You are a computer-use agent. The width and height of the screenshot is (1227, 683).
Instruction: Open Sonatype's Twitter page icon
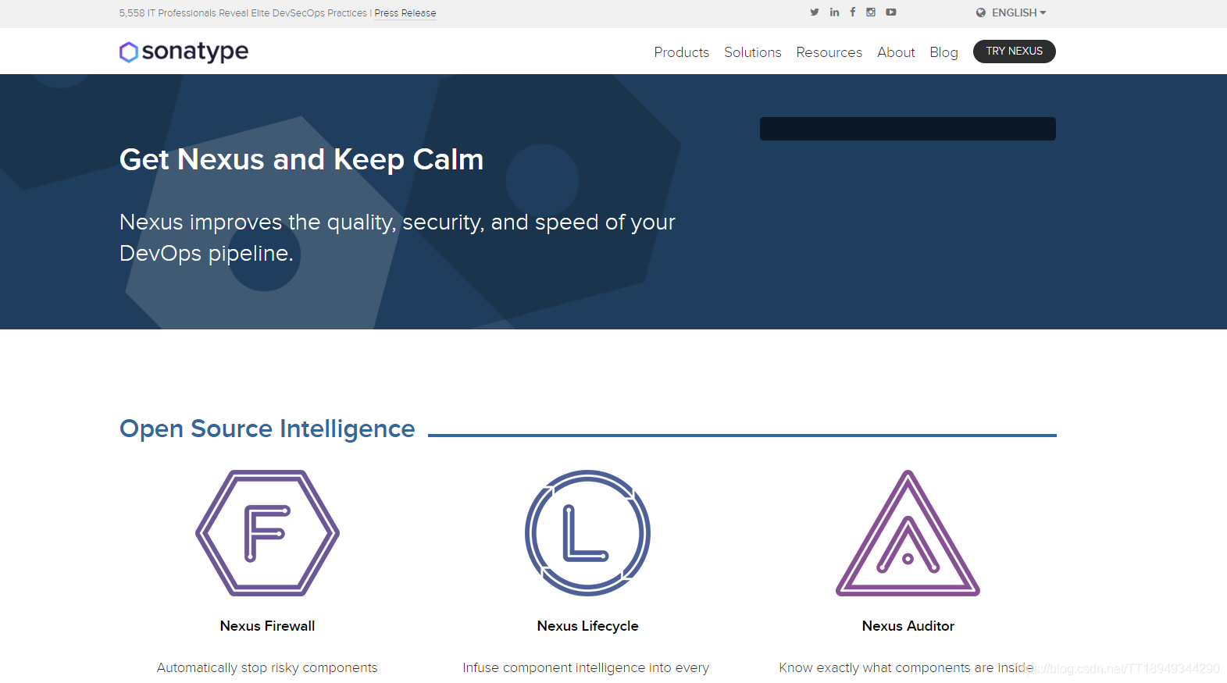click(815, 12)
